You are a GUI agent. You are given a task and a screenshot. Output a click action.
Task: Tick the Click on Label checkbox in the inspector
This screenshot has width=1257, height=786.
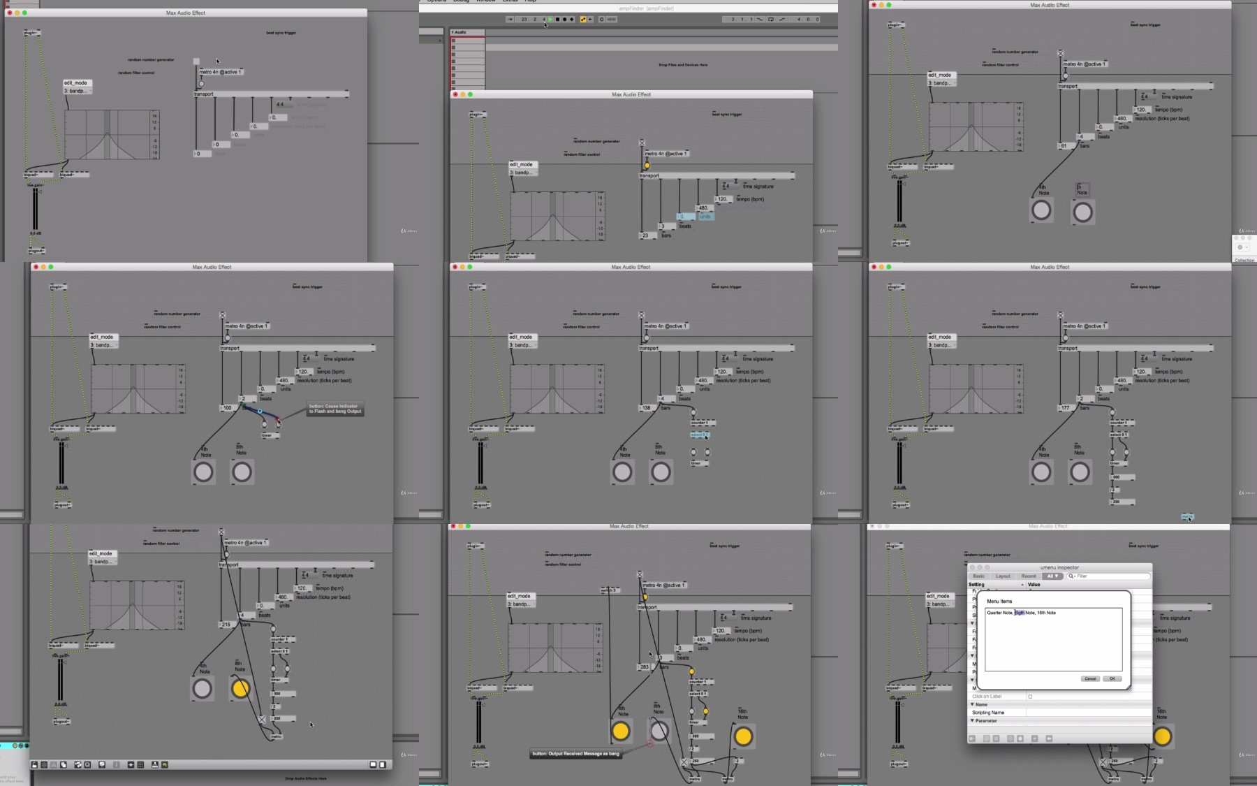point(1030,697)
